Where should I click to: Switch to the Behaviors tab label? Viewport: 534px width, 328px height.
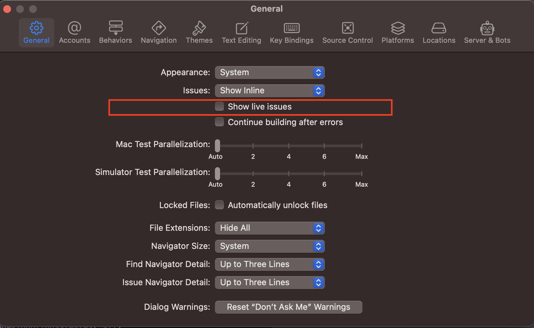coord(116,40)
